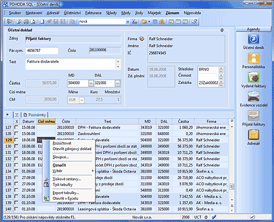
Task: Choose Rozúčtovat from the context menu
Action: [x=62, y=143]
